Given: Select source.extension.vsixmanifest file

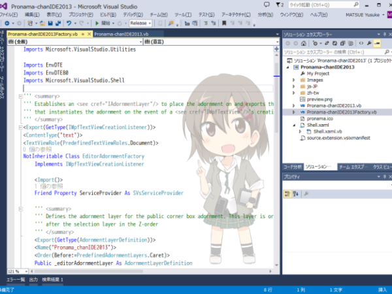Looking at the screenshot, I should pos(338,138).
